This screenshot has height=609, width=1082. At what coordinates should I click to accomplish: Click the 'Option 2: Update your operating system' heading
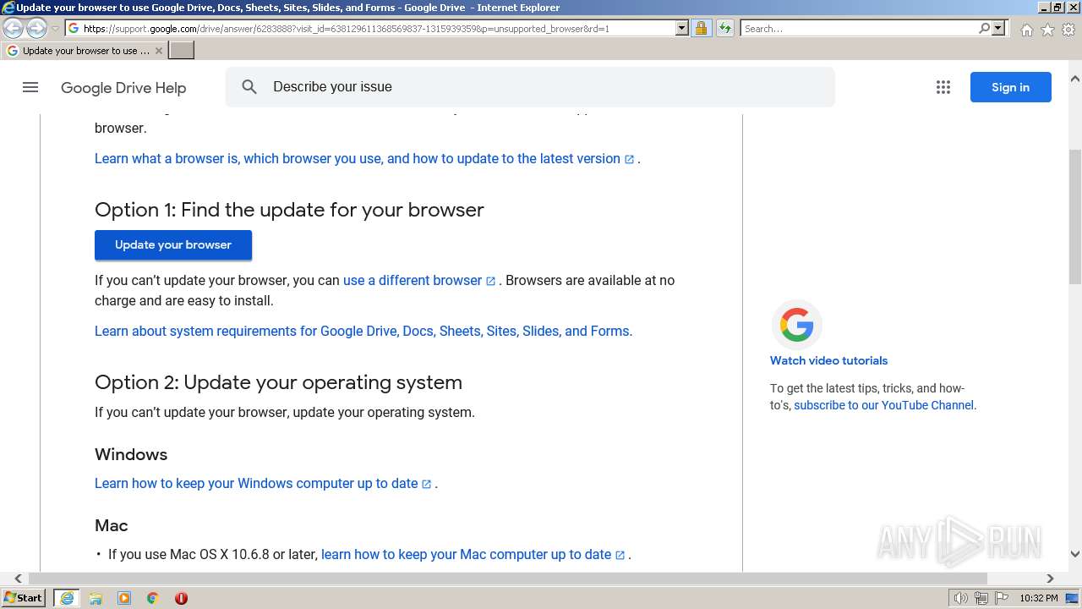pyautogui.click(x=278, y=382)
